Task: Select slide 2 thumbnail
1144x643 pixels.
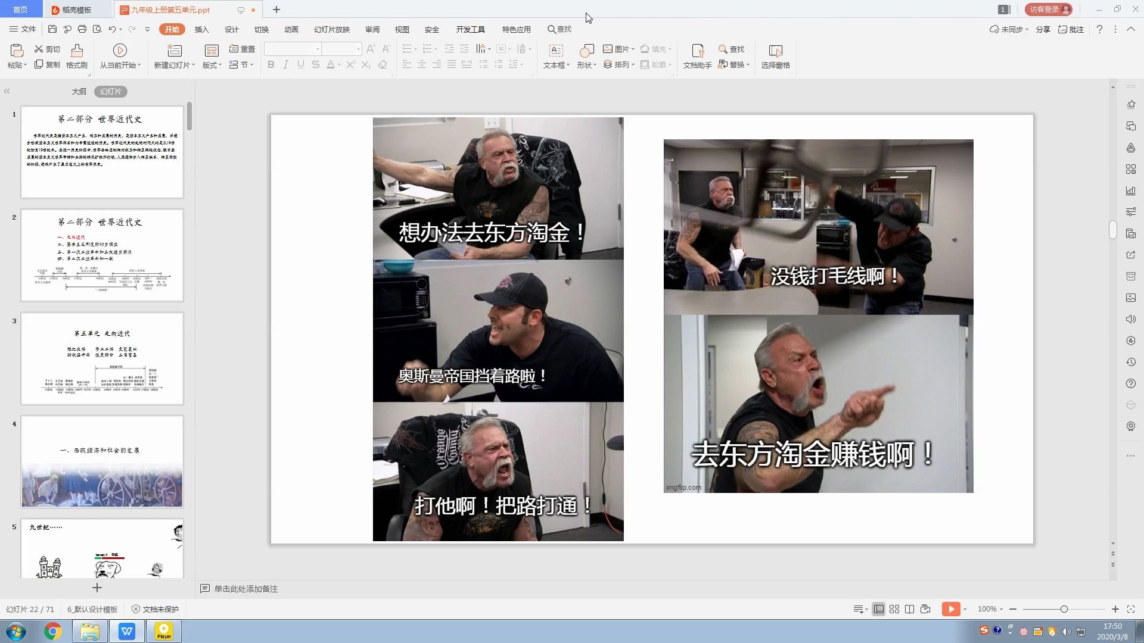Action: [x=102, y=255]
